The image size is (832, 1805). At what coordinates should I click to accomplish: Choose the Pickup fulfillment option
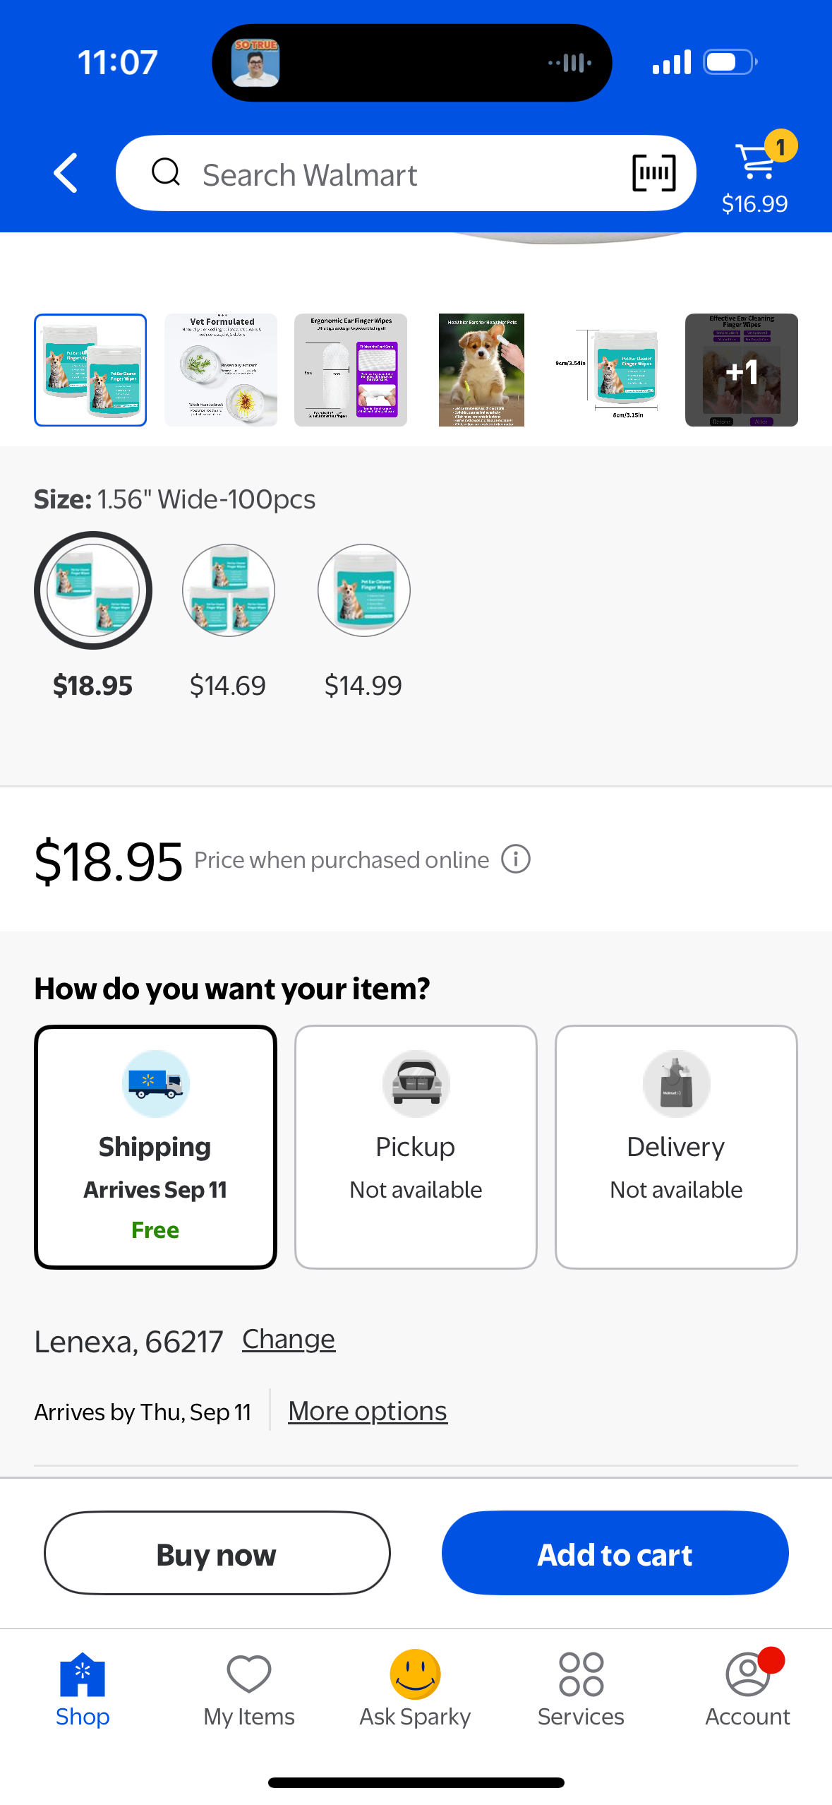[416, 1147]
